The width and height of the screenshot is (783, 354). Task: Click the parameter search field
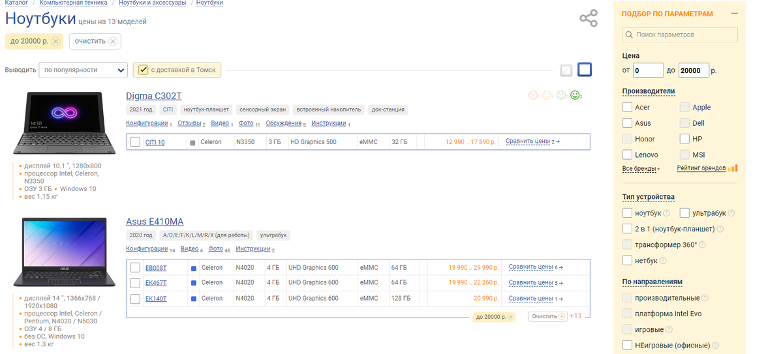(x=679, y=35)
